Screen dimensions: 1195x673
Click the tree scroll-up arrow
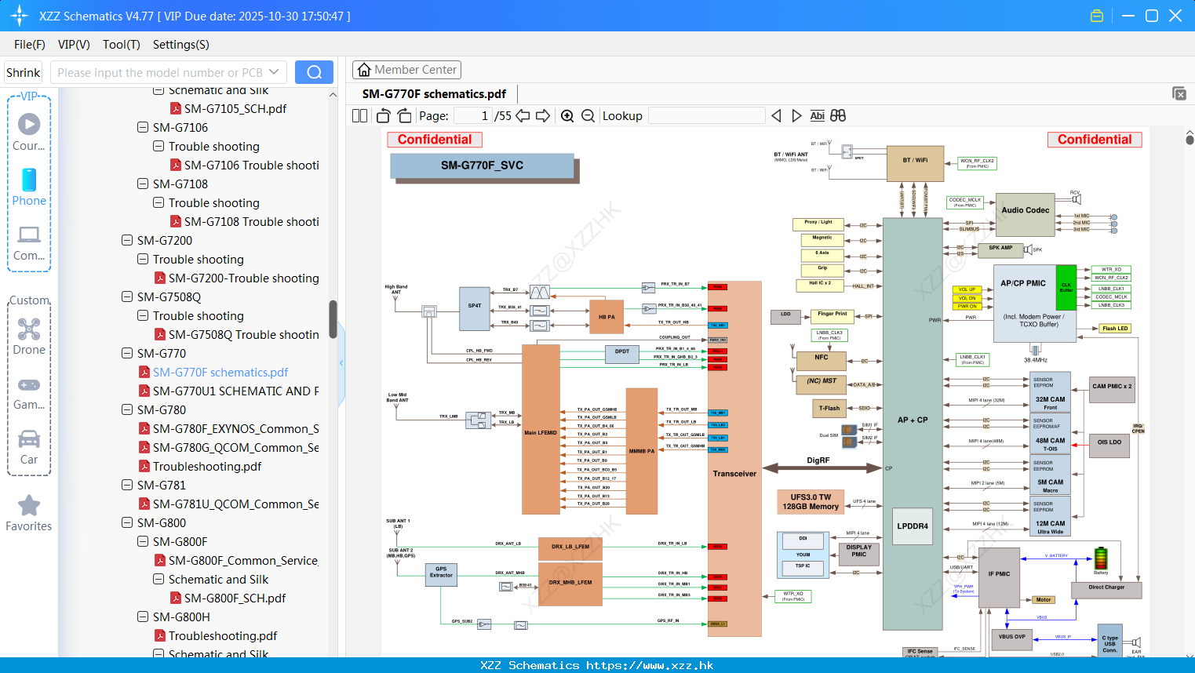pos(333,95)
